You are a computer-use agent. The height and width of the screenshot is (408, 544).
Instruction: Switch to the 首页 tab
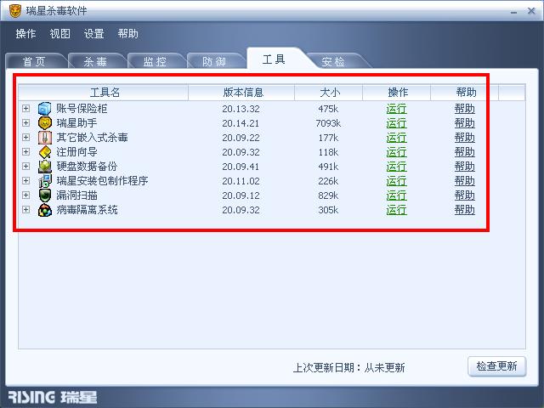click(34, 61)
